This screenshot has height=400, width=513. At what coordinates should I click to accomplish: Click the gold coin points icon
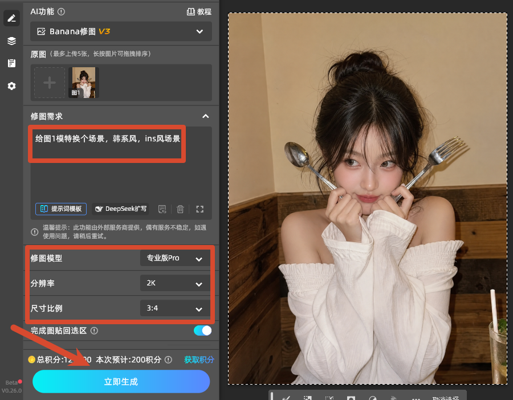pyautogui.click(x=32, y=360)
